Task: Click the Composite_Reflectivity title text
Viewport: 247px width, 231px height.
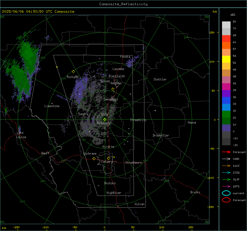Action: (x=123, y=4)
